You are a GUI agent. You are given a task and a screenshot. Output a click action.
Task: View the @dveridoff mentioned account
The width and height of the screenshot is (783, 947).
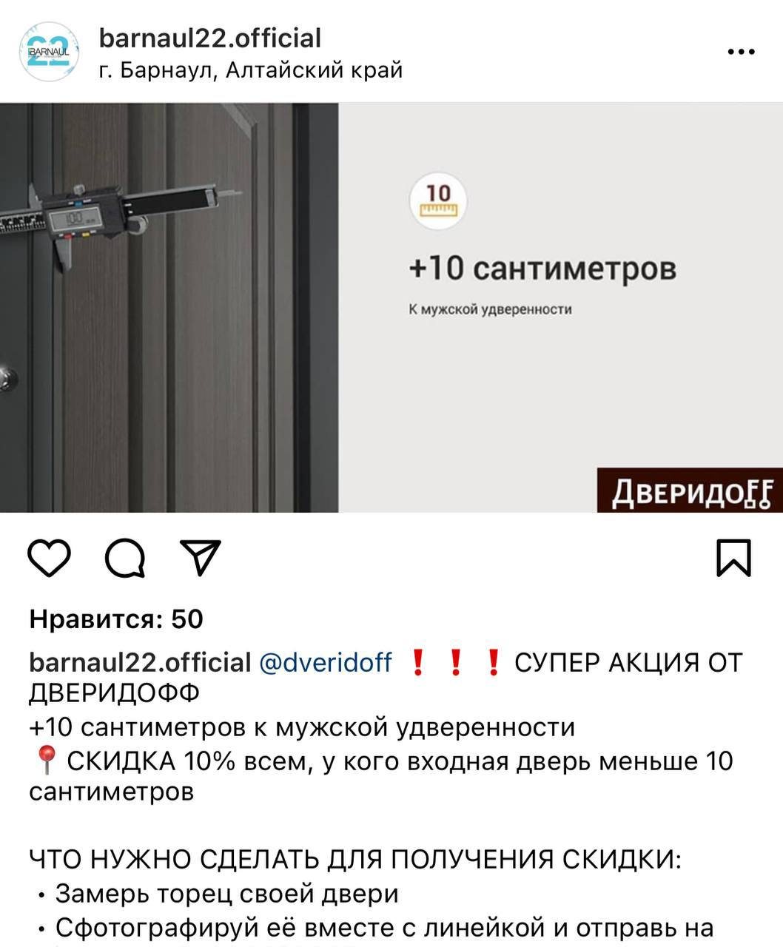click(x=325, y=662)
